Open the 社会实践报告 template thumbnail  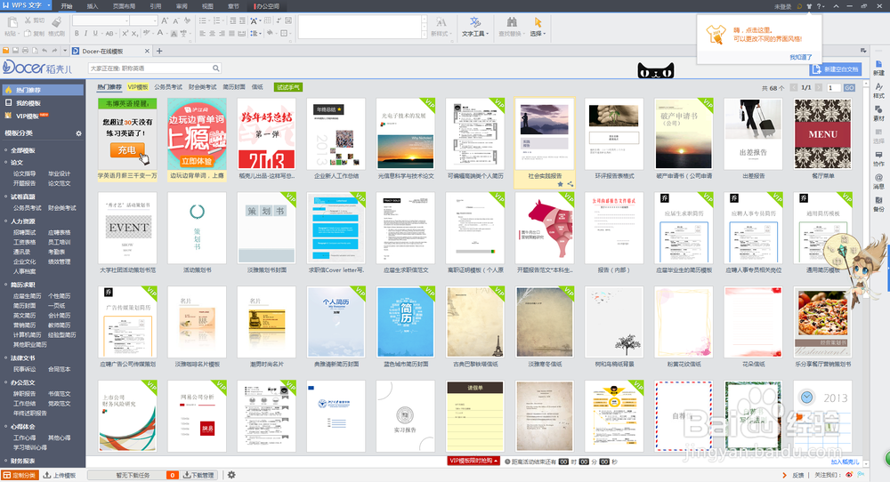click(545, 133)
